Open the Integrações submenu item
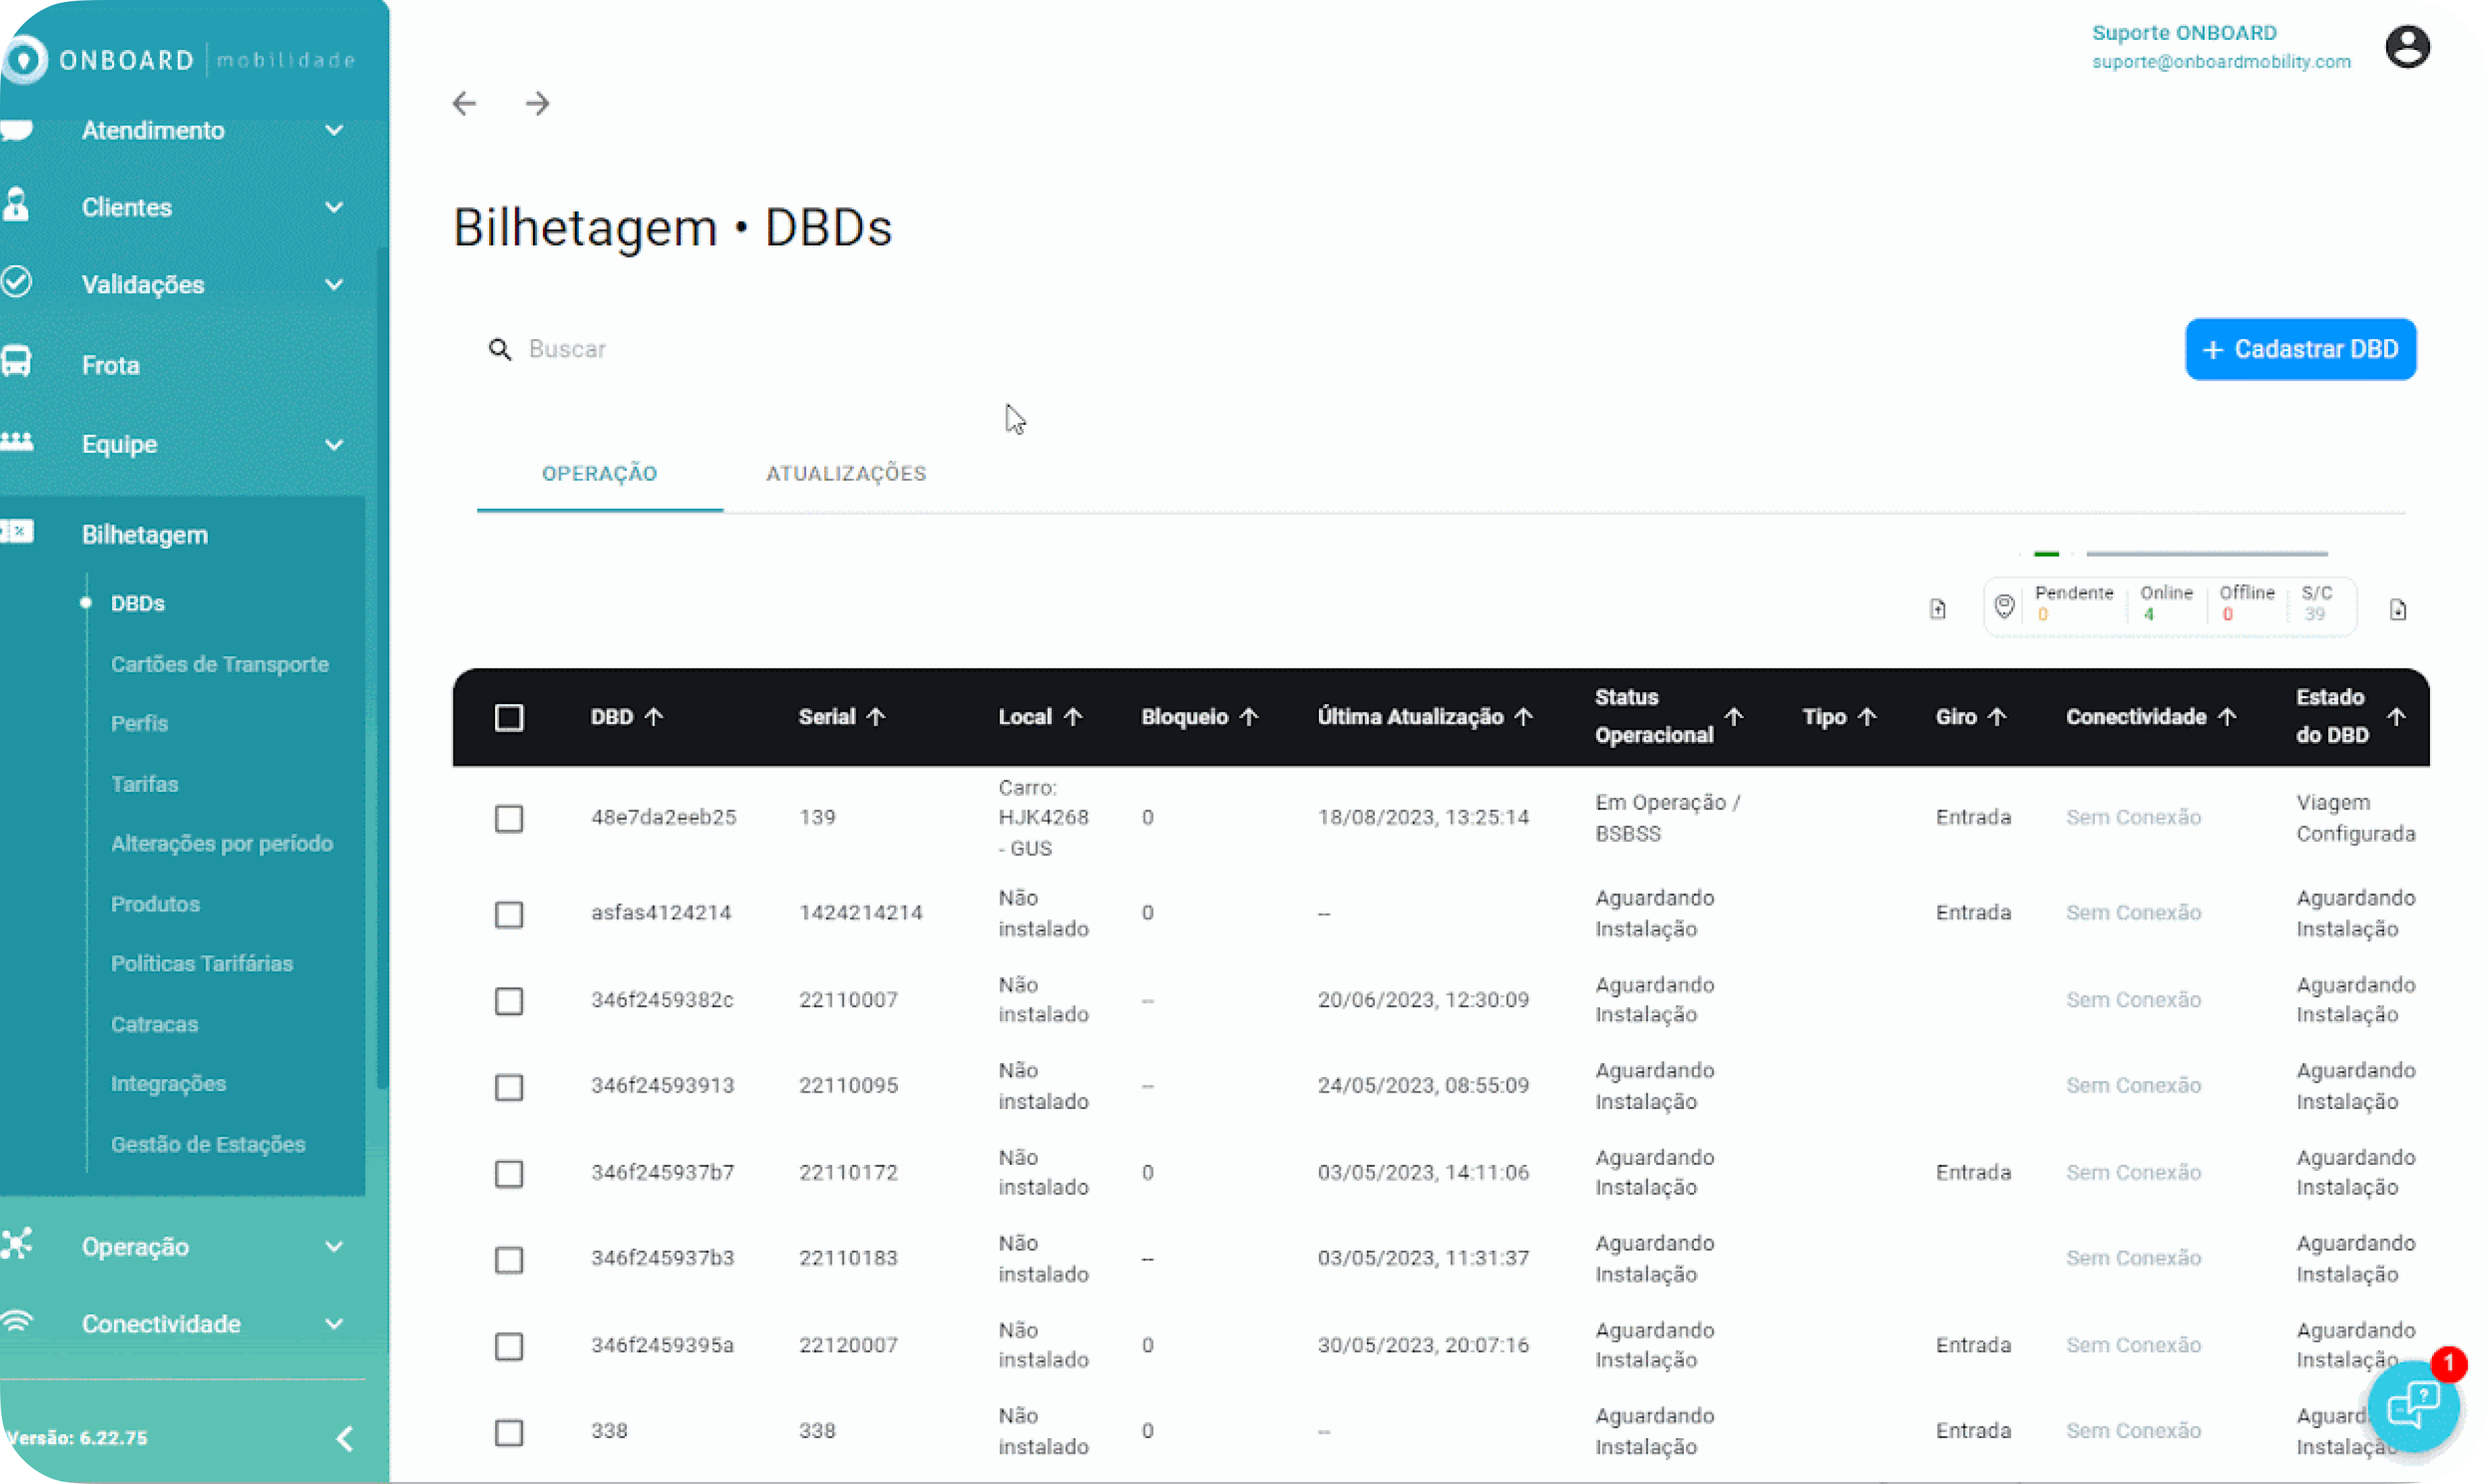 coord(168,1084)
